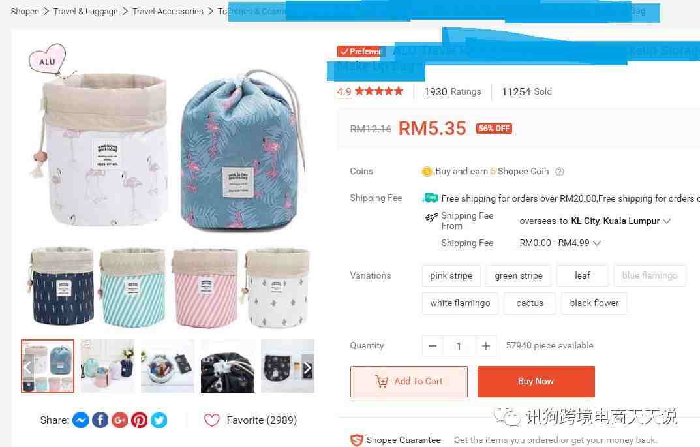This screenshot has height=447, width=700.
Task: Click the Add To Cart button
Action: (409, 381)
